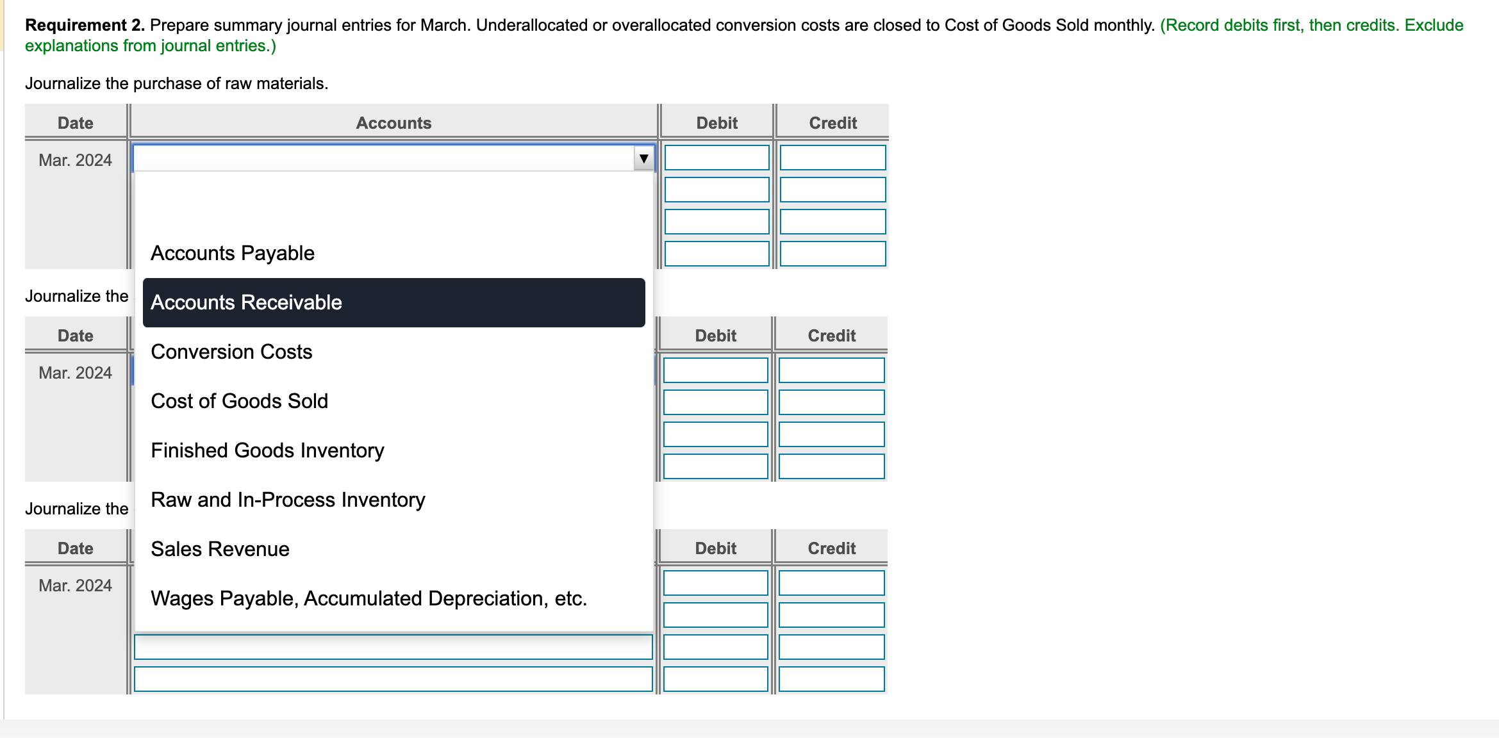Viewport: 1499px width, 738px height.
Task: Click first credit field of third journal
Action: tap(831, 583)
